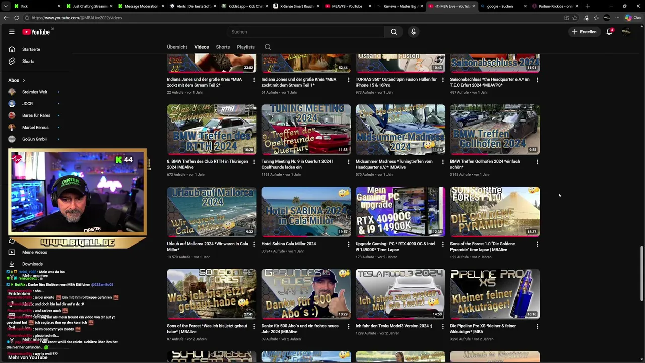Click the browser back arrow
This screenshot has height=363, width=645.
coord(6,18)
